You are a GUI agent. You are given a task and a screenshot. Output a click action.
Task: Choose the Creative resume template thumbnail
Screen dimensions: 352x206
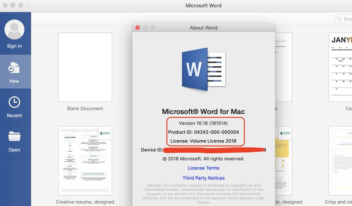point(85,160)
